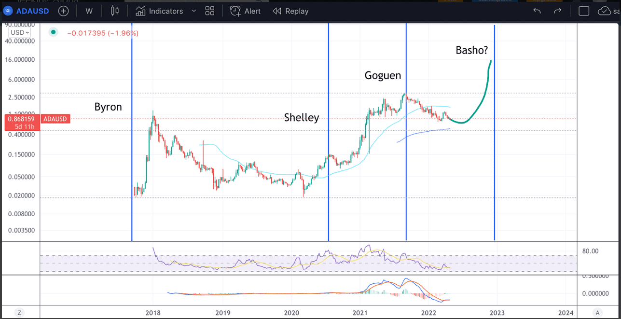621x319 pixels.
Task: Click the Save label in the toolbar
Action: [x=618, y=11]
